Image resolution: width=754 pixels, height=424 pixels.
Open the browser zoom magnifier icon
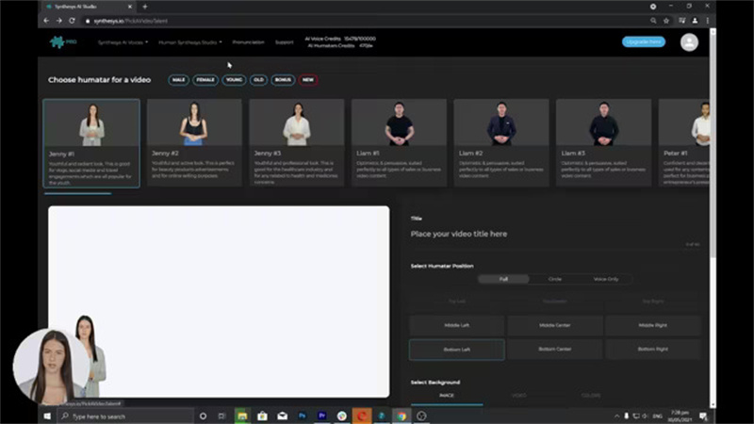[x=653, y=21]
